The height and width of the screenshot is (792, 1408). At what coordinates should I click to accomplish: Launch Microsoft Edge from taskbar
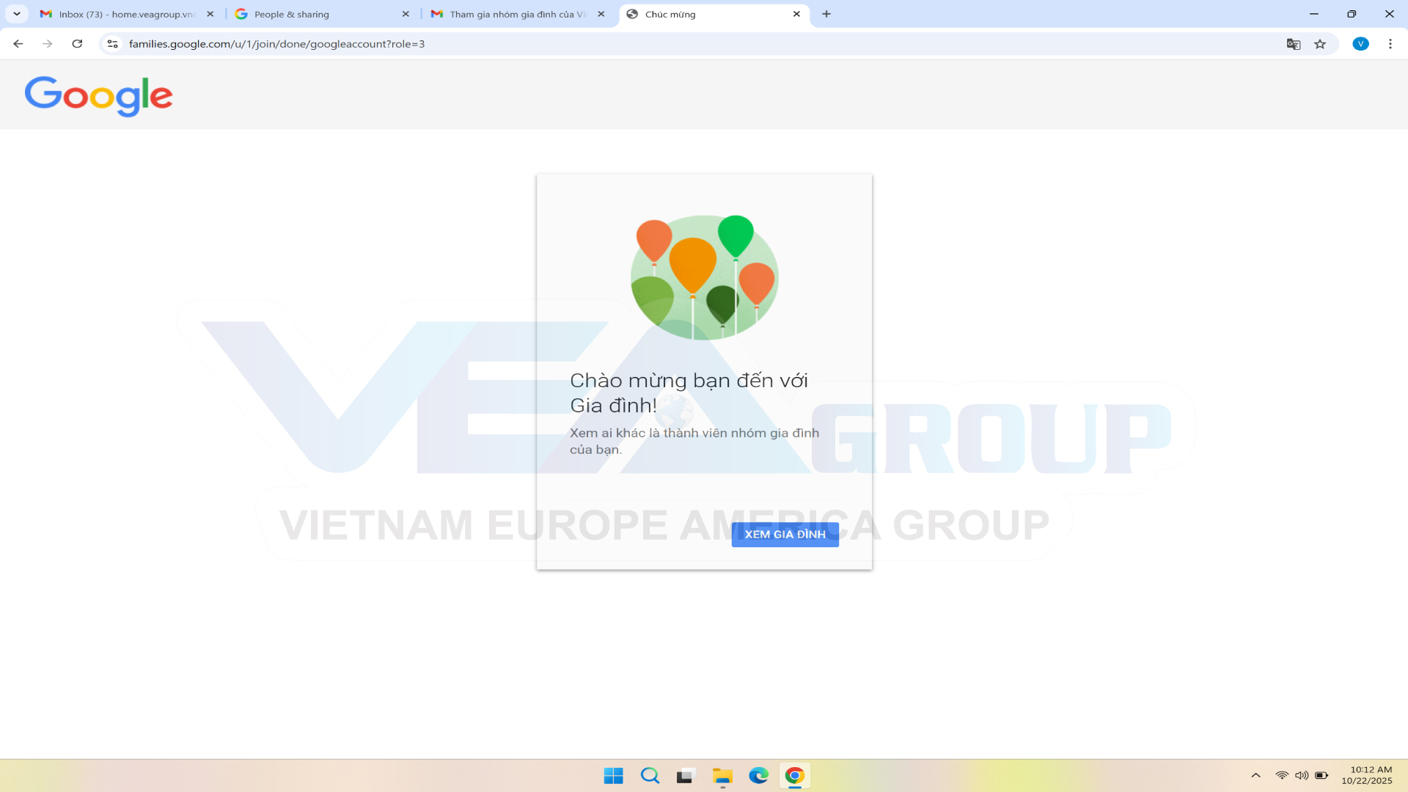click(x=758, y=776)
